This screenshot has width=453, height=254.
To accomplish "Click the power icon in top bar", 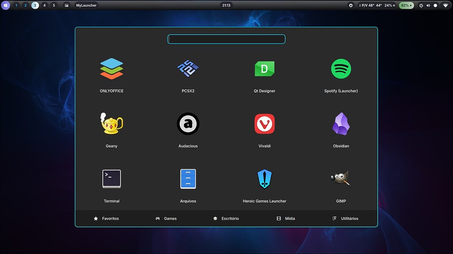I will pyautogui.click(x=421, y=5).
